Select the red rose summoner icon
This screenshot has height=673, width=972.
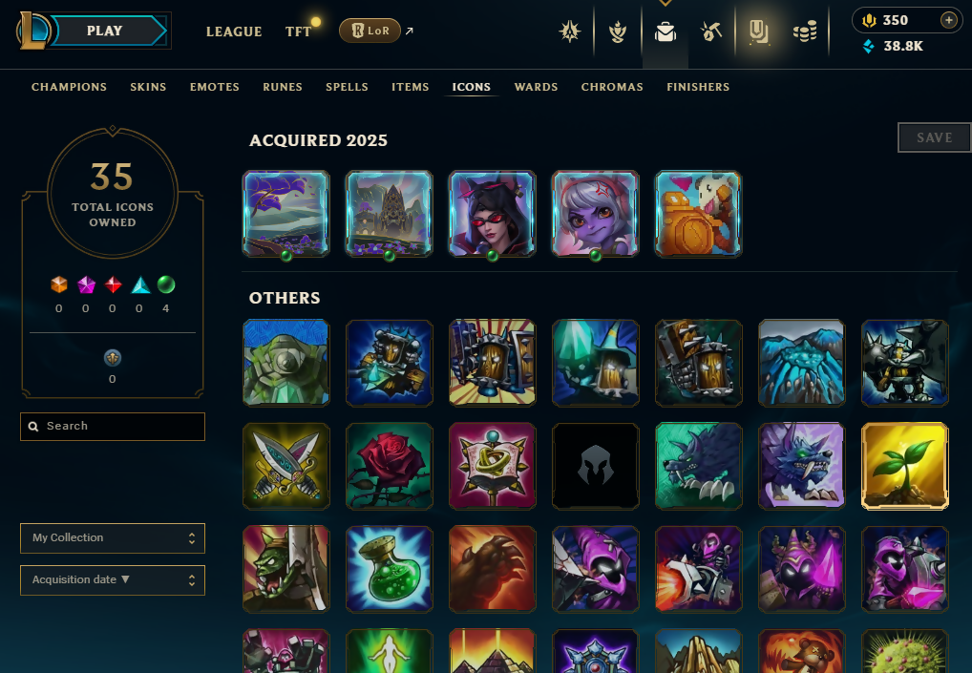390,466
